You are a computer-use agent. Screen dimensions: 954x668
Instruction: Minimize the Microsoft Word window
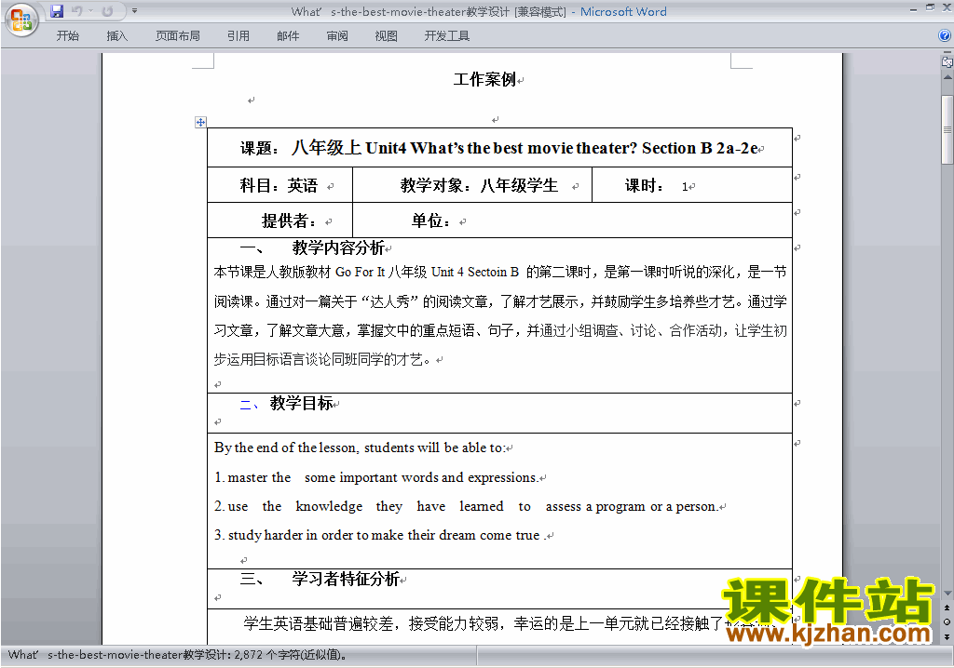913,9
